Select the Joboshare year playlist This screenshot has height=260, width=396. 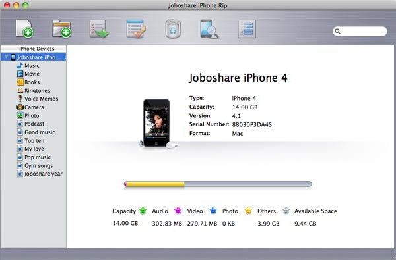click(x=43, y=174)
